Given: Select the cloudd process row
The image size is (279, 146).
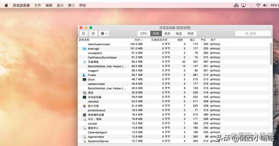Looking at the screenshot, I should (174, 123).
